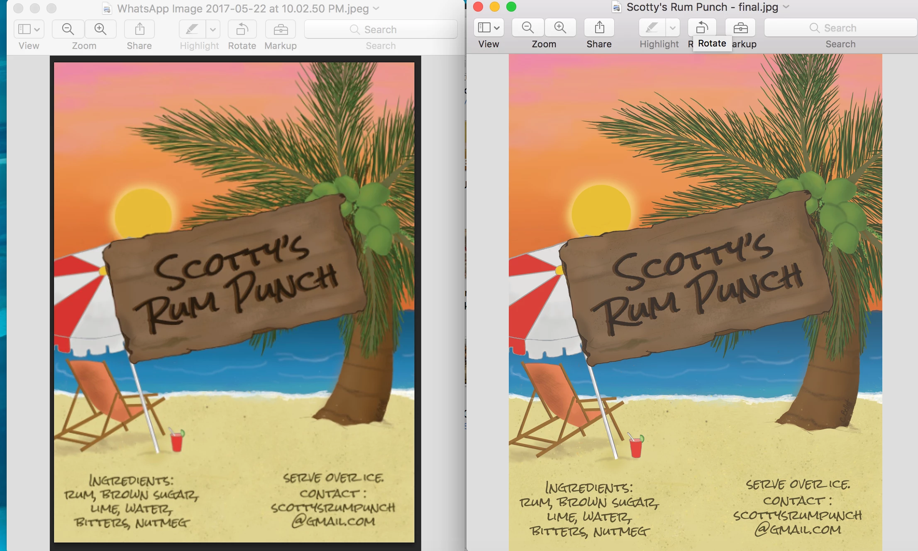This screenshot has height=551, width=918.
Task: Click Share icon in right Preview window
Action: point(599,28)
